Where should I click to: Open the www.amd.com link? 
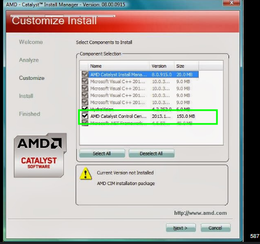pos(200,213)
